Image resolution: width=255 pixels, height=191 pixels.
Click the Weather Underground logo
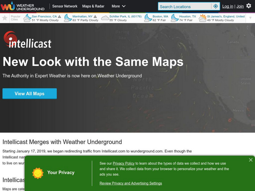tap(22, 6)
